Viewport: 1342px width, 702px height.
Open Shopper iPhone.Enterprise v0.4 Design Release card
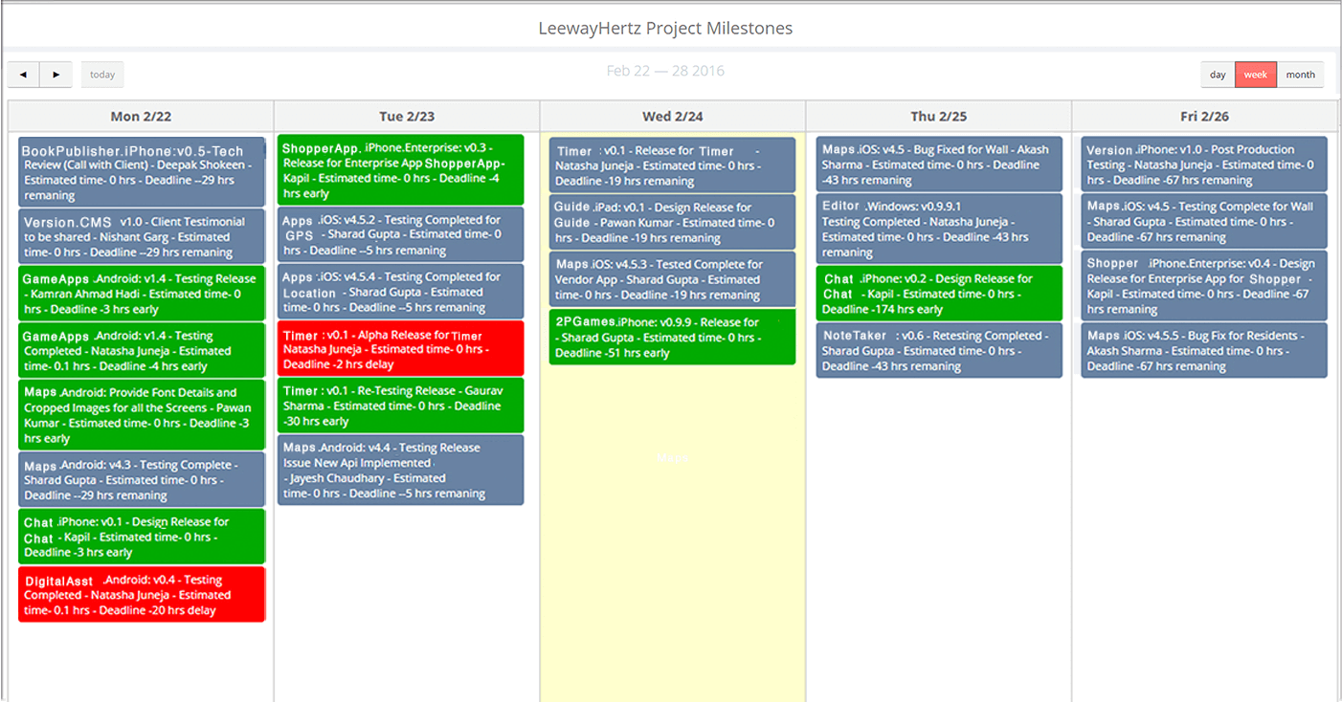coord(1204,286)
